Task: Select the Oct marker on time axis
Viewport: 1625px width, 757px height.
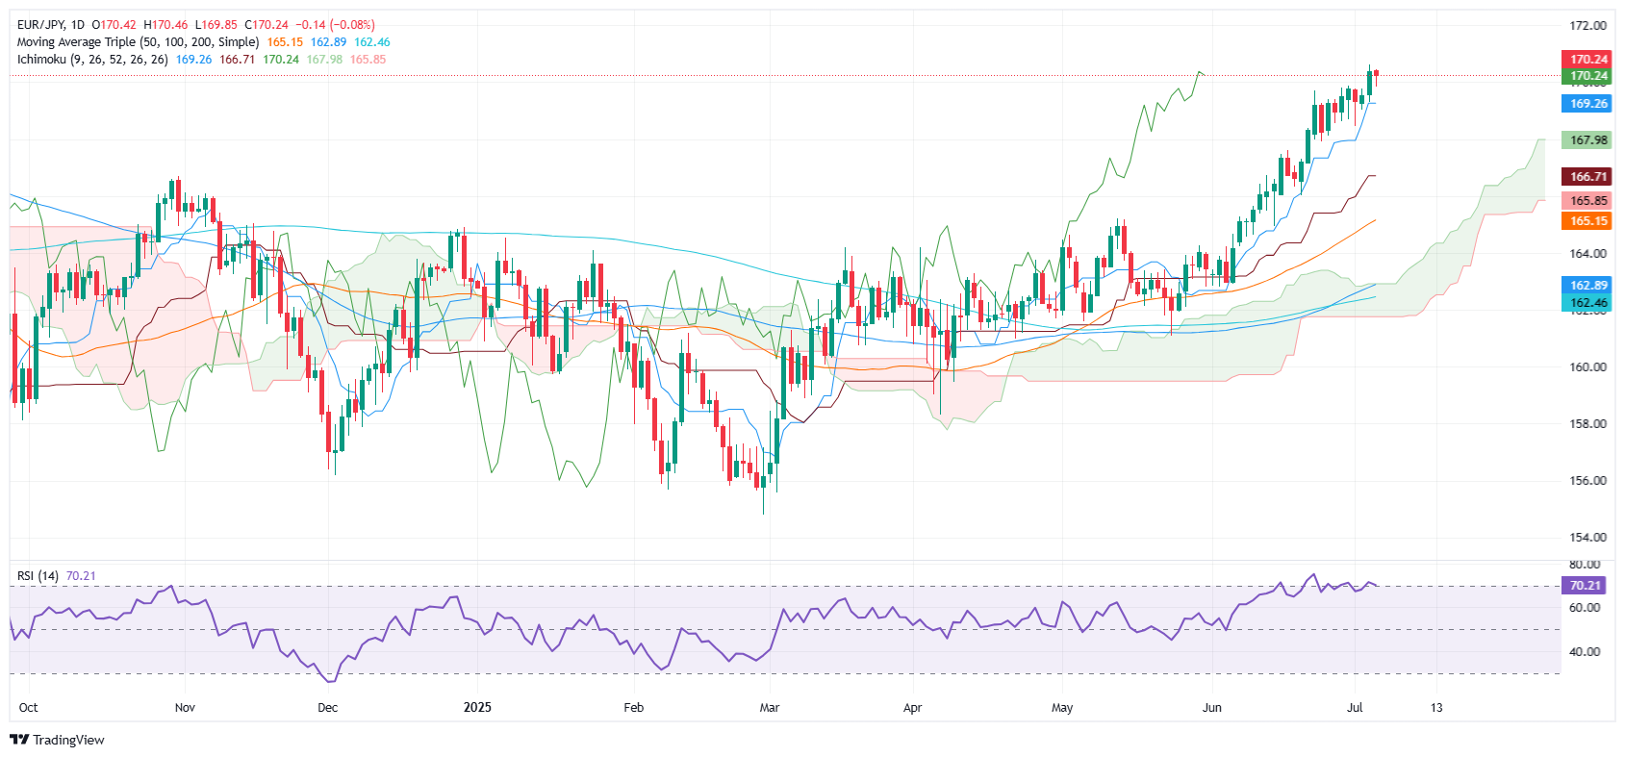Action: [29, 708]
